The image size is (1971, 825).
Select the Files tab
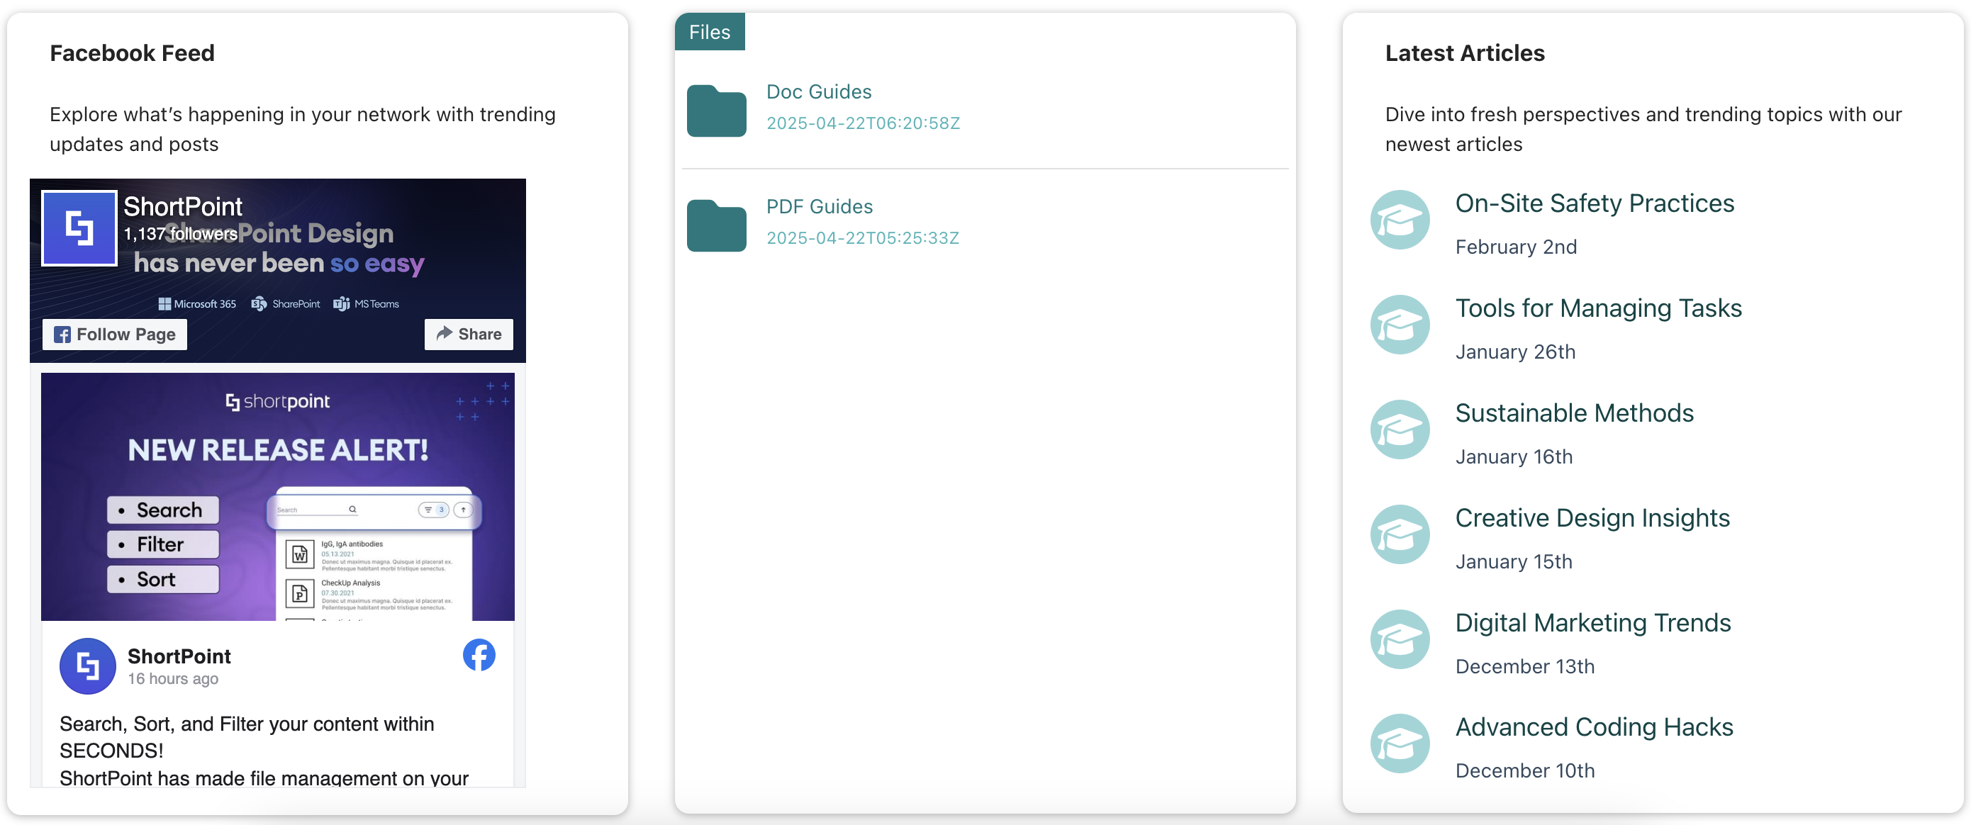coord(709,32)
